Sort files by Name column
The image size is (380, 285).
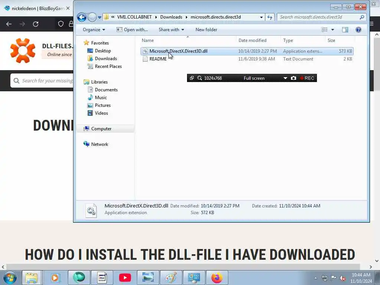pyautogui.click(x=188, y=40)
